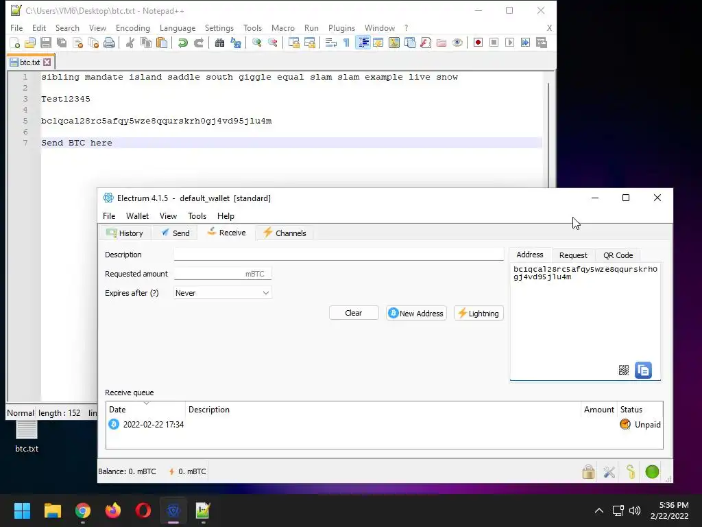702x527 pixels.
Task: Click New file icon in Notepad++ toolbar
Action: tap(15, 43)
